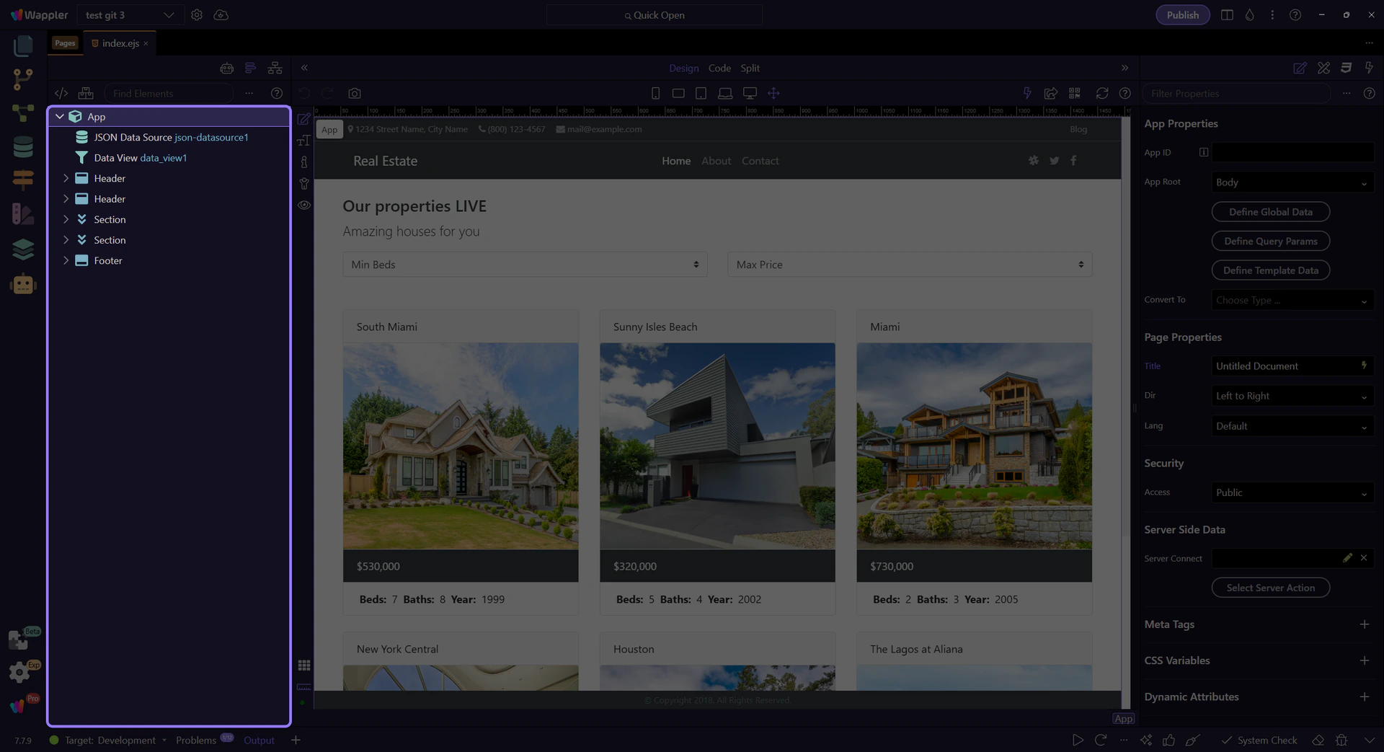Toggle the code view icon above the tree
The width and height of the screenshot is (1384, 752).
coord(61,94)
